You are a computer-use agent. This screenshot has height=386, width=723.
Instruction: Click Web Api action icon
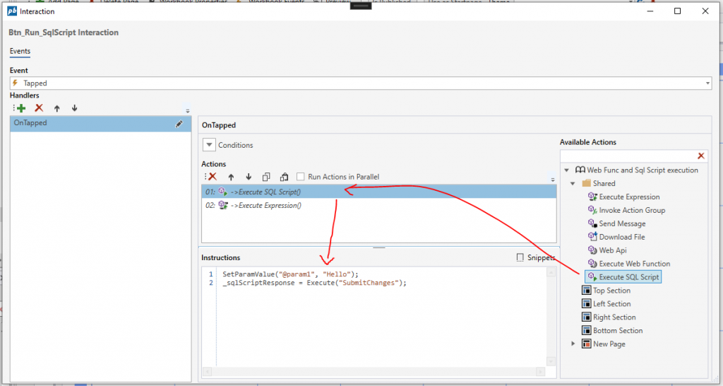coord(592,250)
